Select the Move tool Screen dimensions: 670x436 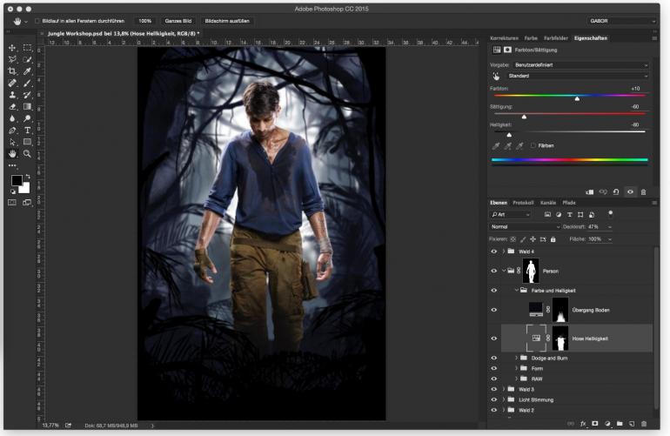(x=12, y=48)
